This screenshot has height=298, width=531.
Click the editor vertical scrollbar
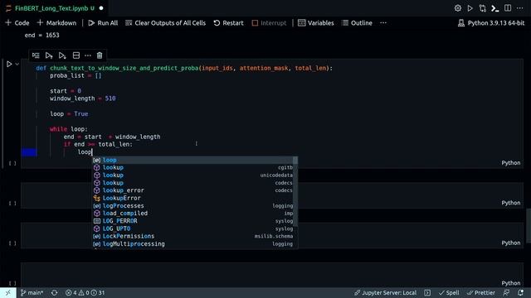(529, 226)
